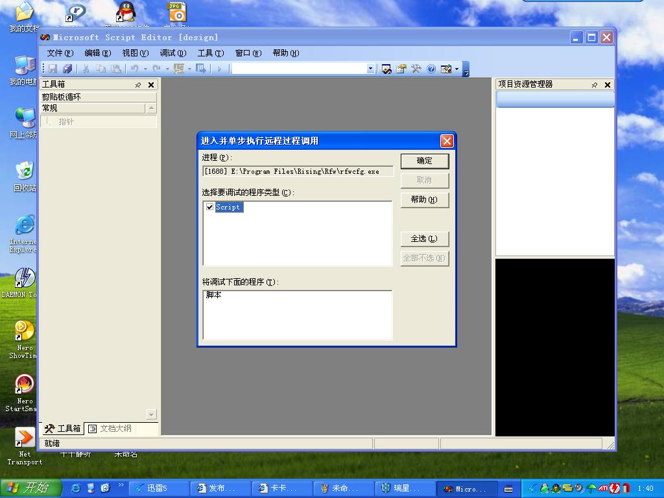Switch to 瑞星 taskbar button
664x498 pixels.
(405, 488)
